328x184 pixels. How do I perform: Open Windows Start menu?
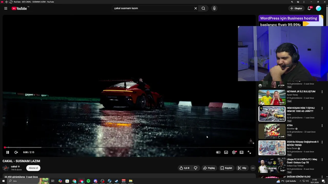pyautogui.click(x=3, y=181)
